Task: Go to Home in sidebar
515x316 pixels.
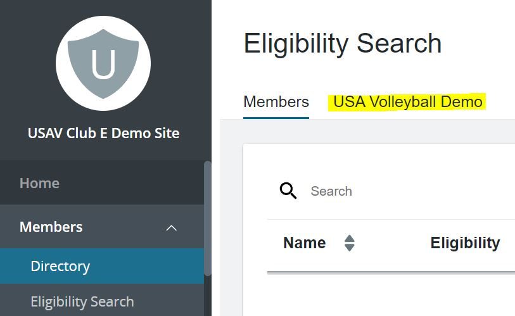Action: click(39, 183)
